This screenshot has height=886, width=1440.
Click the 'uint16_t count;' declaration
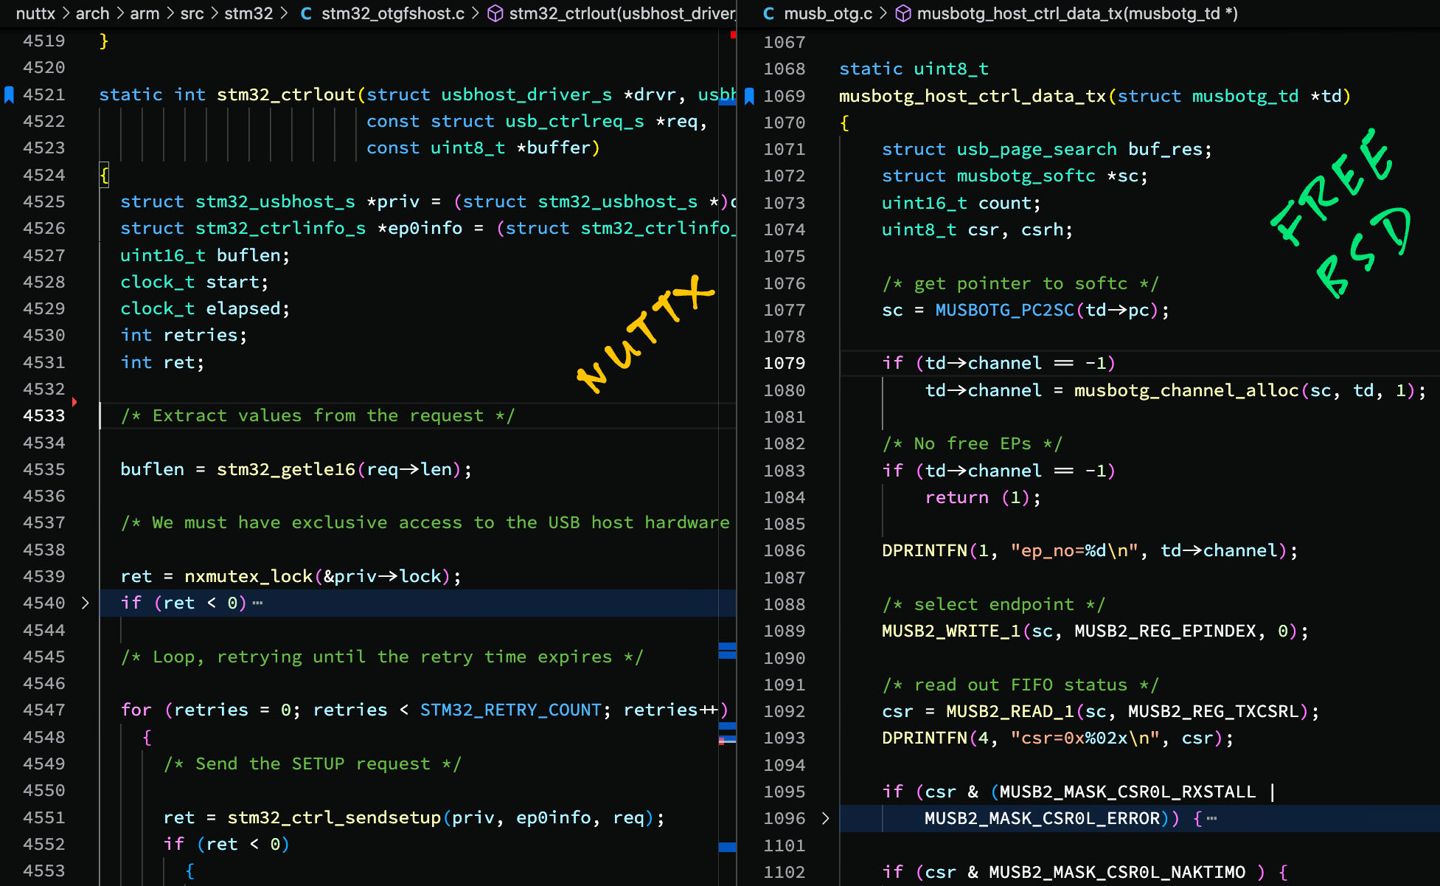[x=961, y=203]
